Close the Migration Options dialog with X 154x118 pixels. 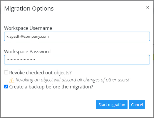click(148, 7)
